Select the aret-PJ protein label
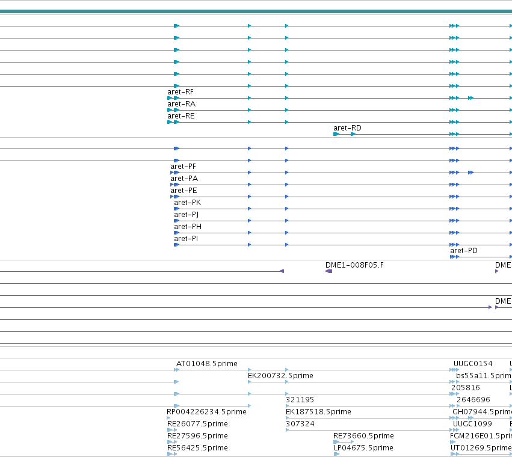 tap(186, 215)
